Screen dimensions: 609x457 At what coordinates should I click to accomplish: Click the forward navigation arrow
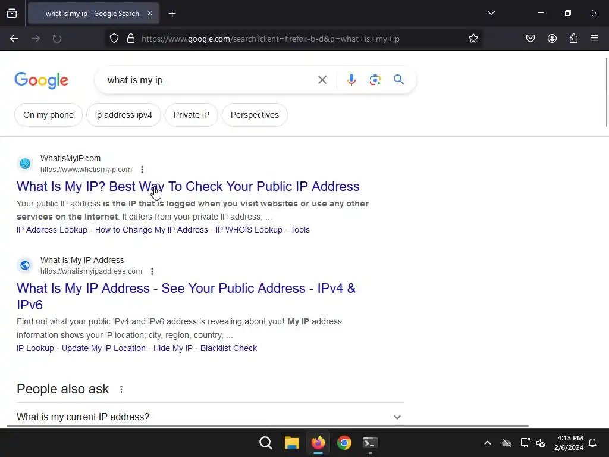click(x=36, y=39)
